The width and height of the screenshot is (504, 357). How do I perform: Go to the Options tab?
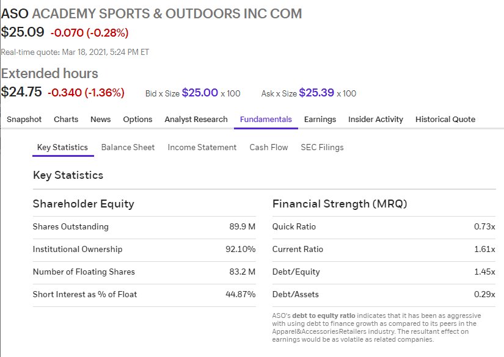click(137, 120)
